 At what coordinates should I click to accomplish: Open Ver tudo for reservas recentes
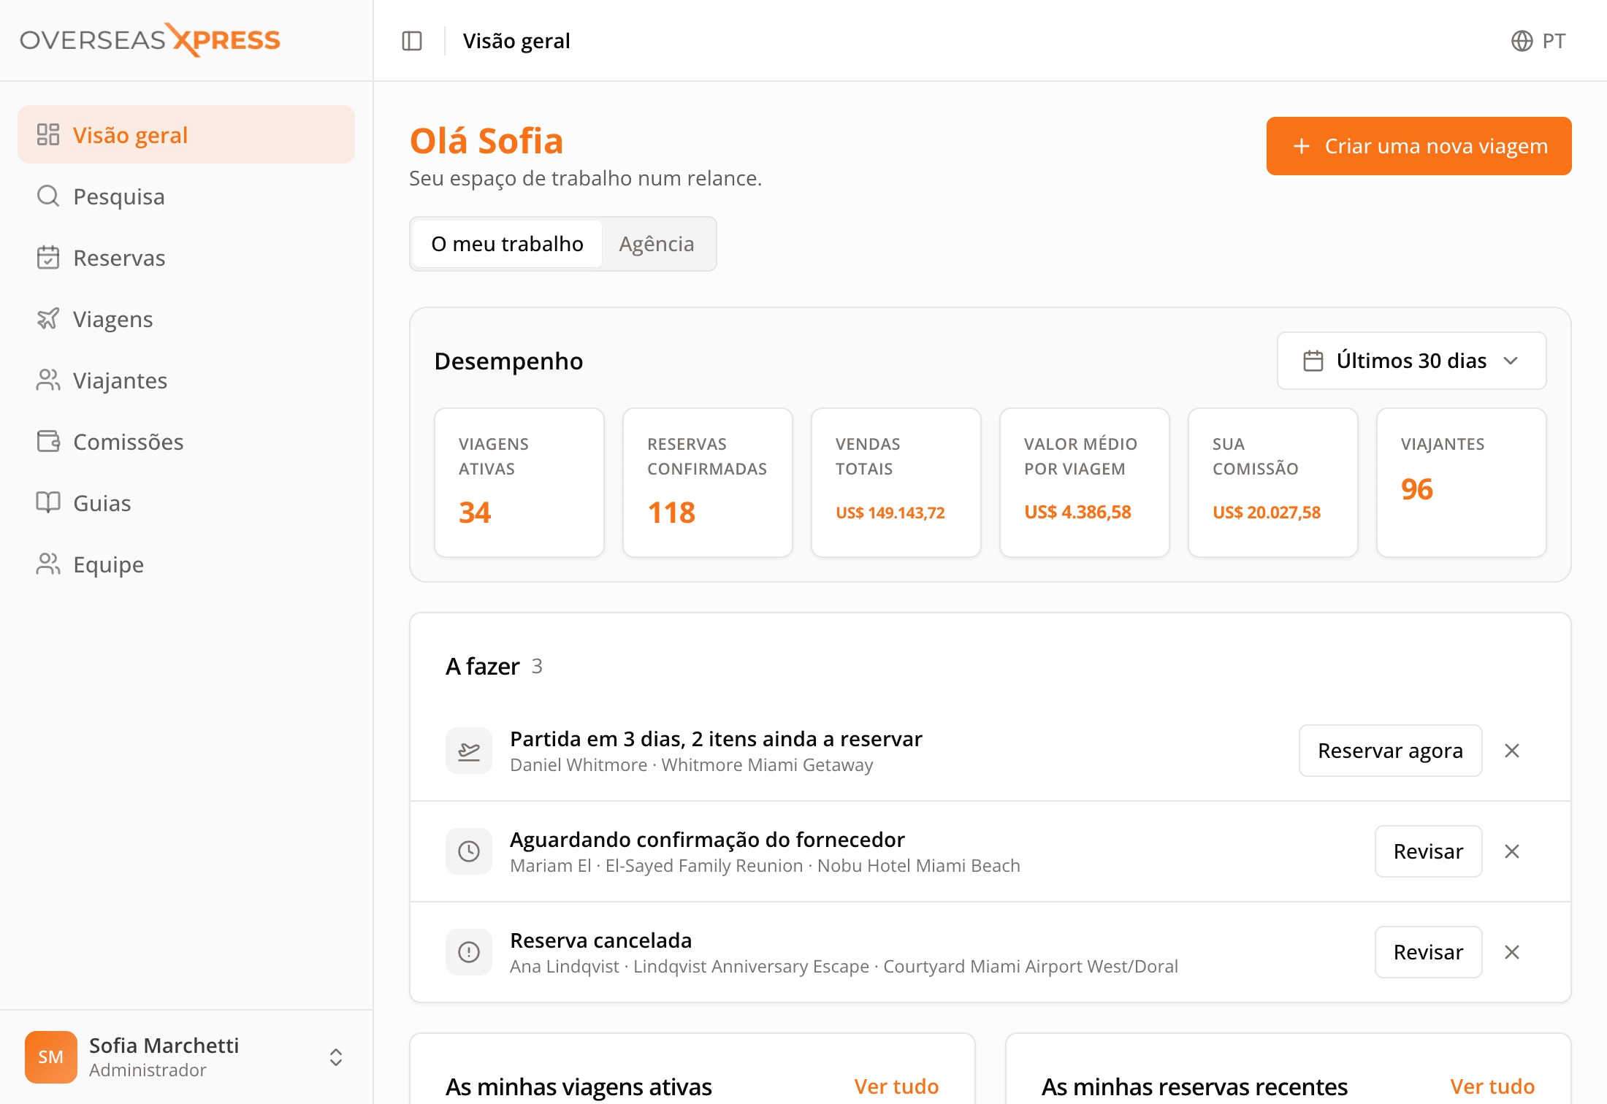pos(1492,1086)
